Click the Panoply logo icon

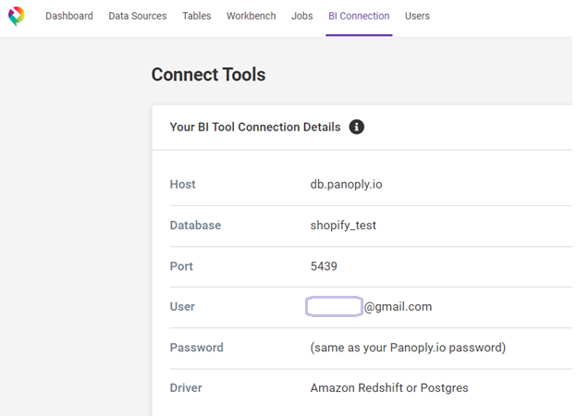(x=17, y=17)
